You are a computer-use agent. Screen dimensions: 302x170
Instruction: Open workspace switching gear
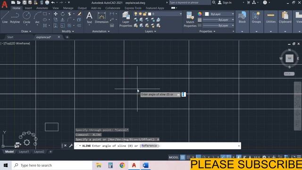pos(264,157)
